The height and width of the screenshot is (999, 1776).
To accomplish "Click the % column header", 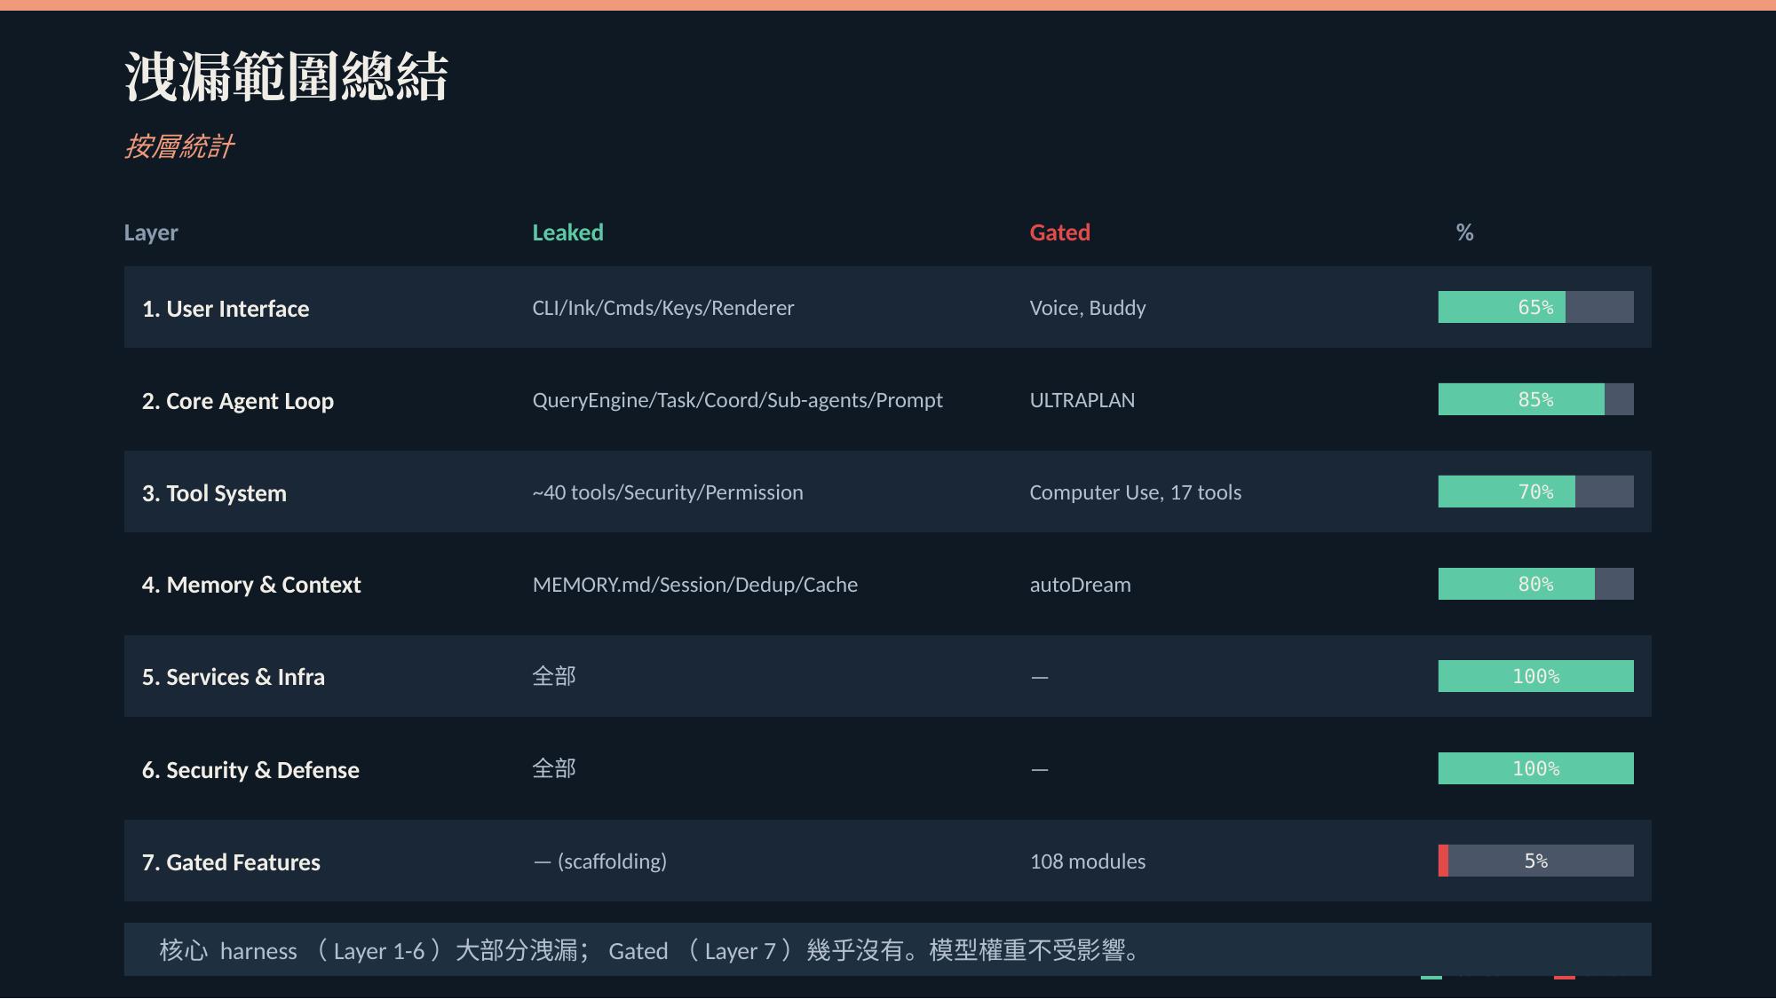I will click(x=1465, y=232).
